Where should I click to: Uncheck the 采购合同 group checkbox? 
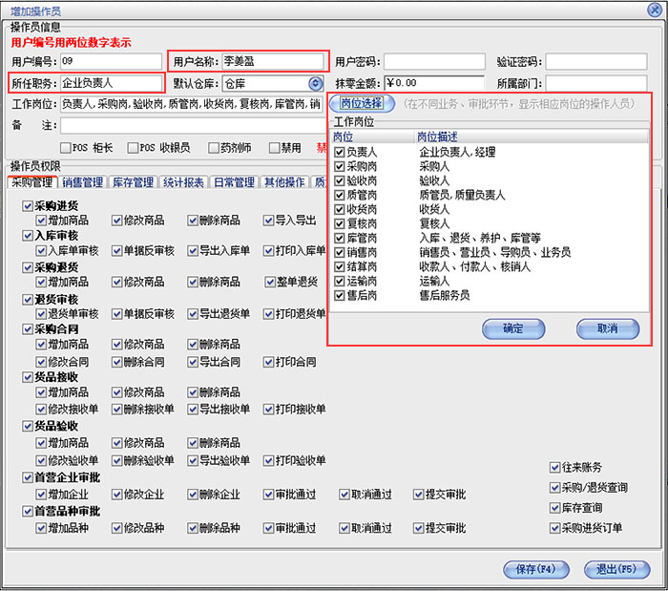click(x=27, y=329)
